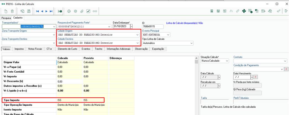This screenshot has width=289, height=115.
Task: Open the Cidade Origem dropdown
Action: coord(137,35)
